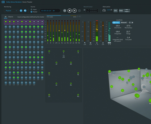Click the Short term value -25.5
Image resolution: width=151 pixels, height=124 pixels.
(x=118, y=26)
